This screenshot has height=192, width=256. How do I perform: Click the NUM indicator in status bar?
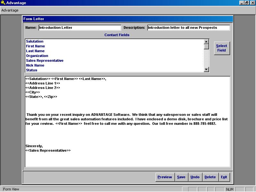tap(230, 189)
